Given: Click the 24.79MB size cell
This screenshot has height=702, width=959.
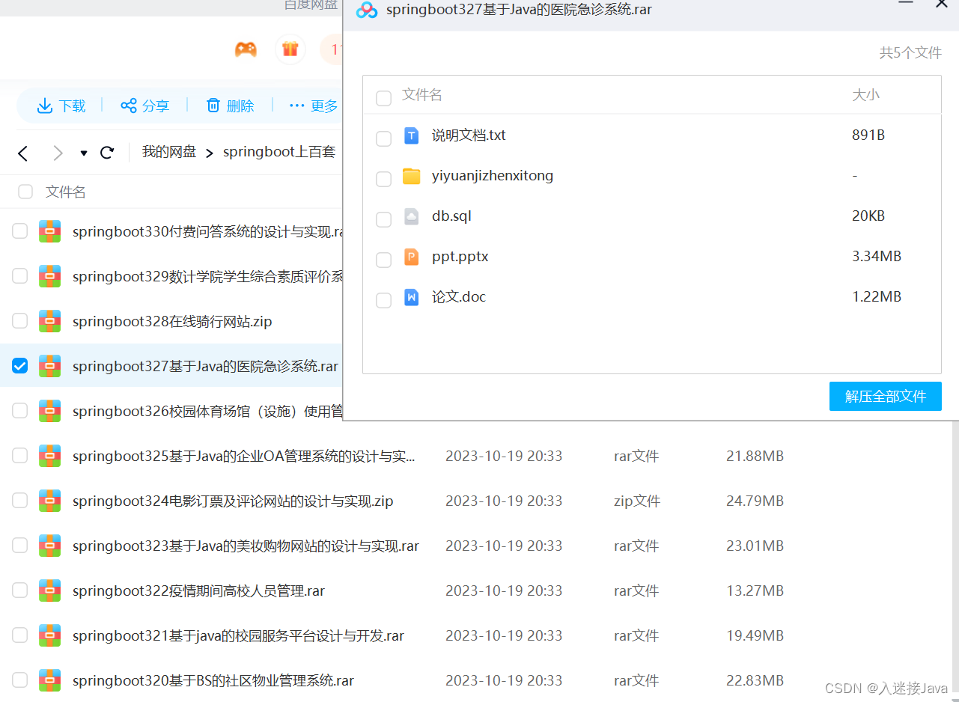Looking at the screenshot, I should 755,501.
